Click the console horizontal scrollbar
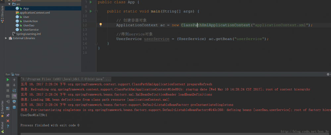Image resolution: width=331 pixels, height=135 pixels. click(175, 133)
